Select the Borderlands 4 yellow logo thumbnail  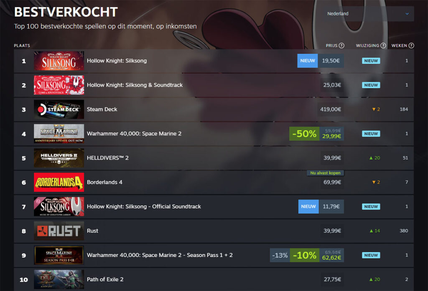[x=59, y=182]
